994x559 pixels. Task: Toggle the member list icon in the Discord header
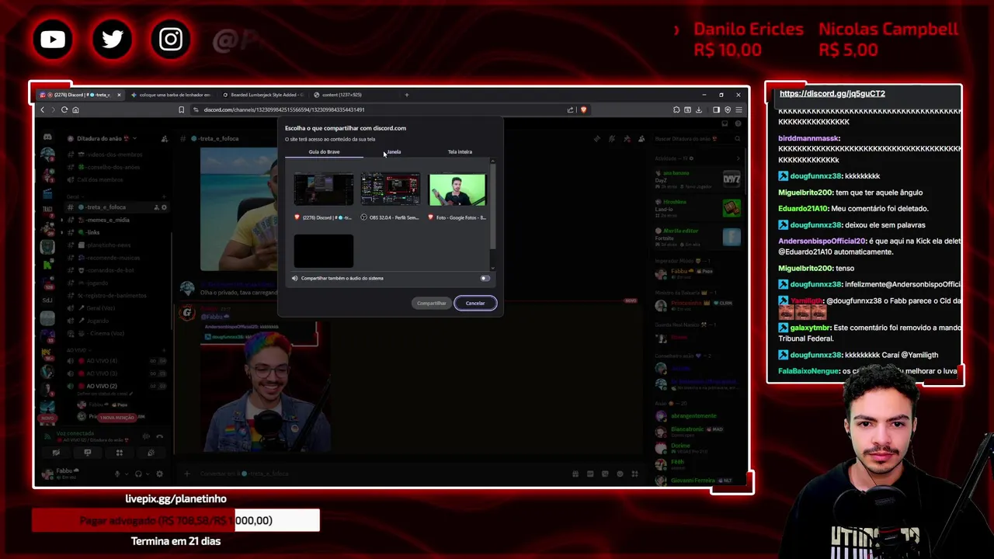click(x=641, y=138)
